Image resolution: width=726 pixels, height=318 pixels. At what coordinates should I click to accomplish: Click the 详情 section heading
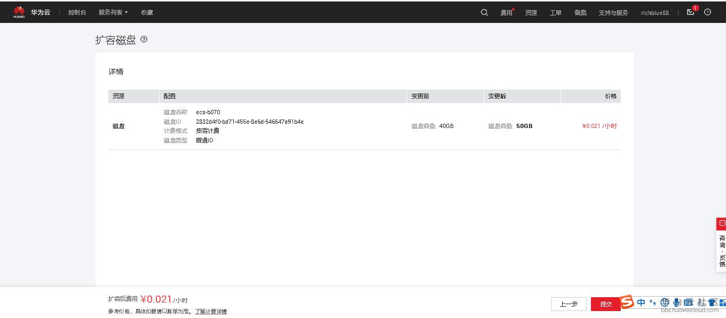point(116,71)
